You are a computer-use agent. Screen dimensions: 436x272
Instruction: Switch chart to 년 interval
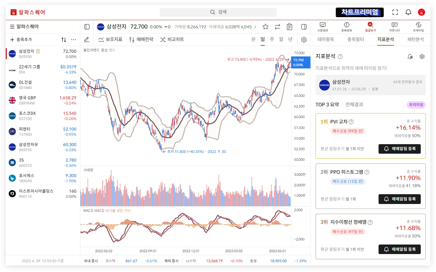pos(291,39)
